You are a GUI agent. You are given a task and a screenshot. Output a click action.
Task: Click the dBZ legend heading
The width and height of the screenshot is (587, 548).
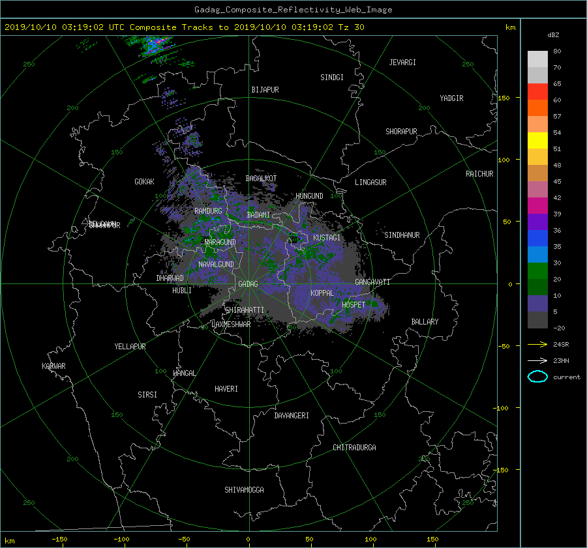click(553, 35)
